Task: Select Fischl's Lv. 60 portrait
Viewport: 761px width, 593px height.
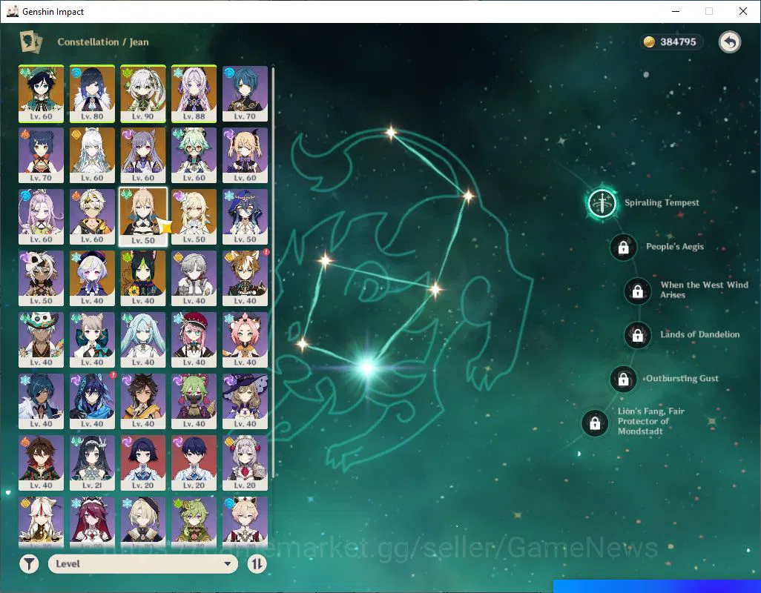Action: click(x=245, y=155)
